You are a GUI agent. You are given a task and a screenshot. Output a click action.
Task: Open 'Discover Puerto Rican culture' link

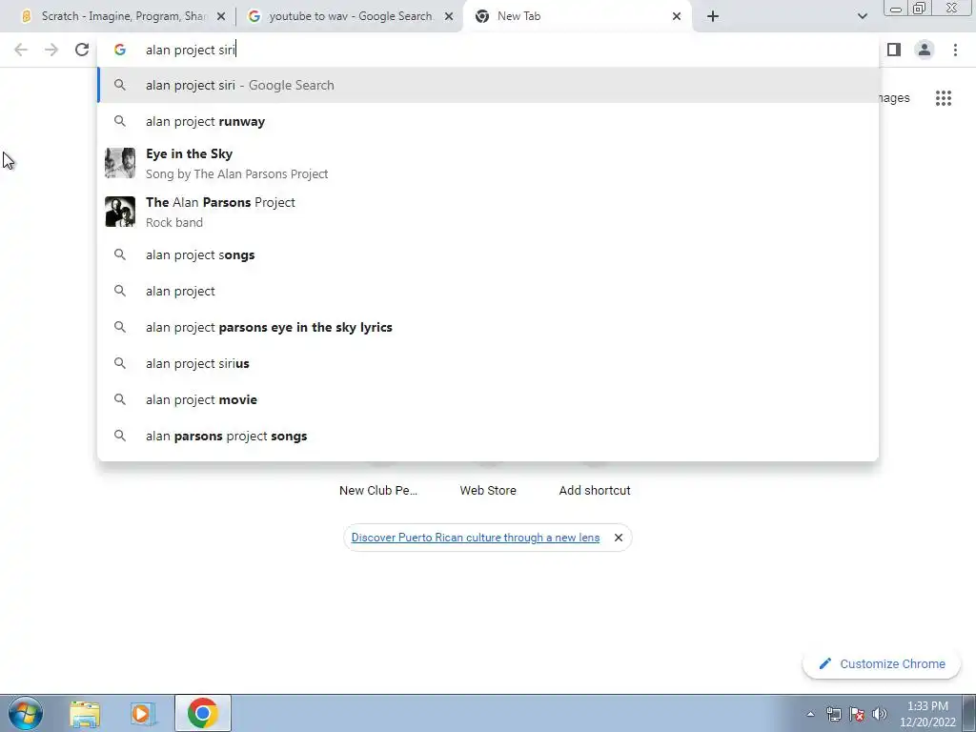476,538
